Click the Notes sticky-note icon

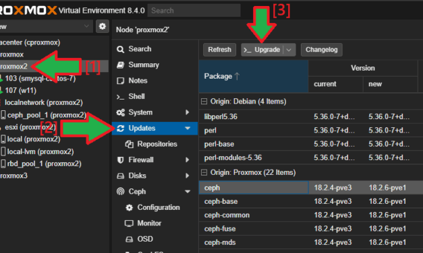tap(120, 81)
